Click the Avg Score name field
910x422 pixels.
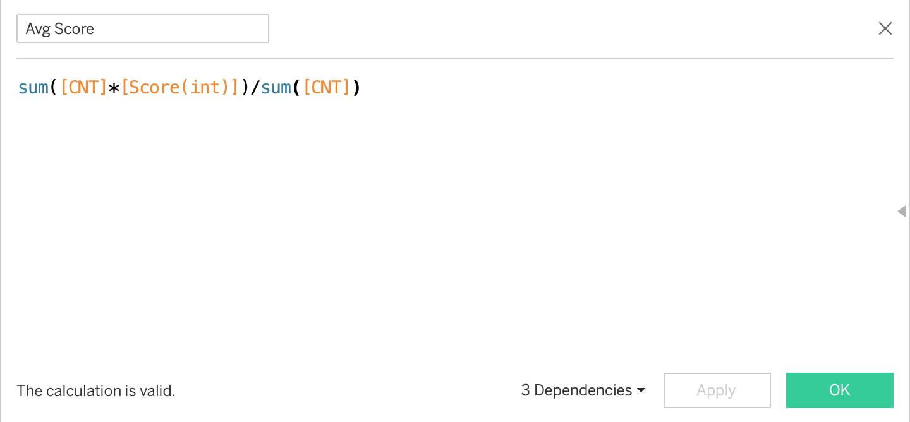(x=142, y=29)
